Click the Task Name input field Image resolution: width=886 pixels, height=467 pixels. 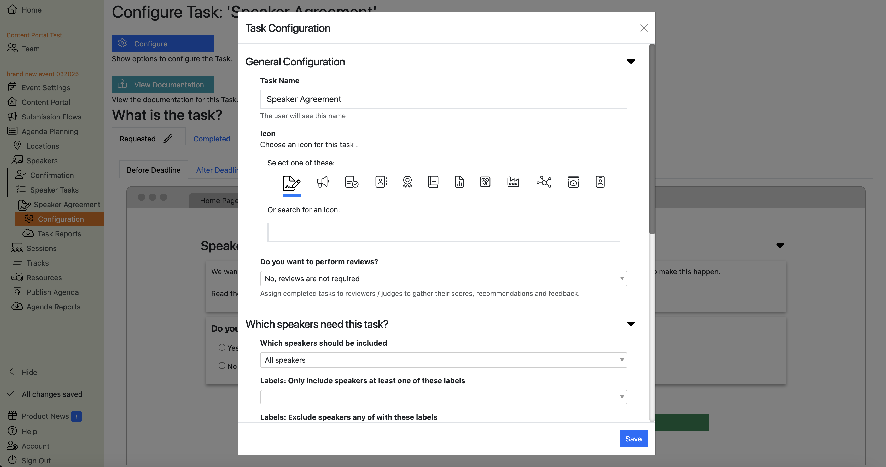(x=443, y=99)
